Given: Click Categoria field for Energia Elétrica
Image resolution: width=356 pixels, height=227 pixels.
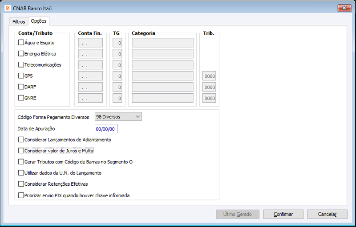Looking at the screenshot, I should [162, 54].
